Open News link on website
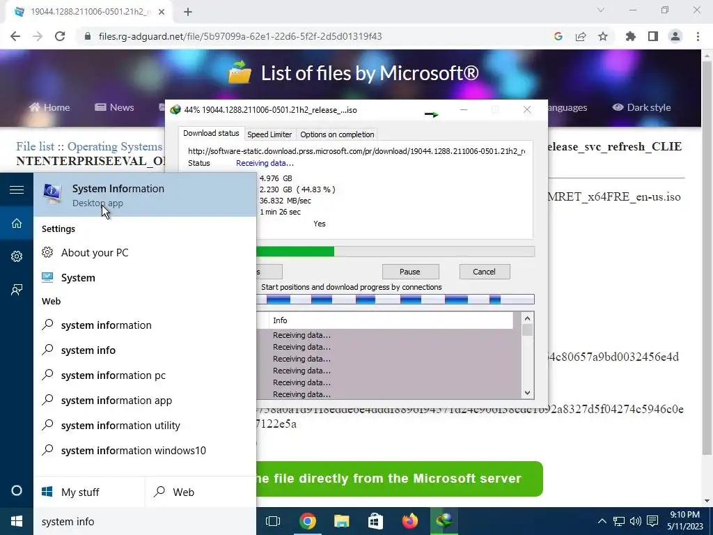The height and width of the screenshot is (535, 713). click(114, 107)
